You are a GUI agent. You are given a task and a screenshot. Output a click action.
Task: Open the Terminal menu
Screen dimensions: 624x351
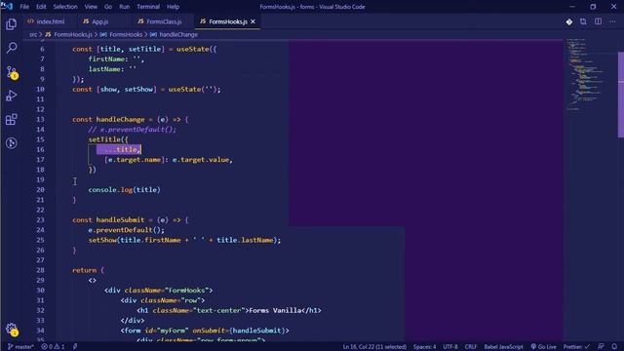point(148,7)
